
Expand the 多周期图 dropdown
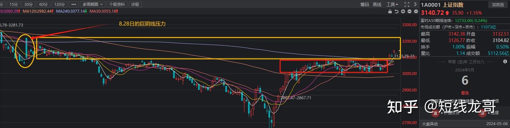(92, 4)
